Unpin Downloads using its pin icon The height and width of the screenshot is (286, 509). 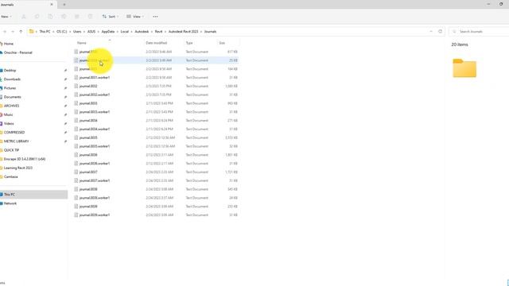65,79
